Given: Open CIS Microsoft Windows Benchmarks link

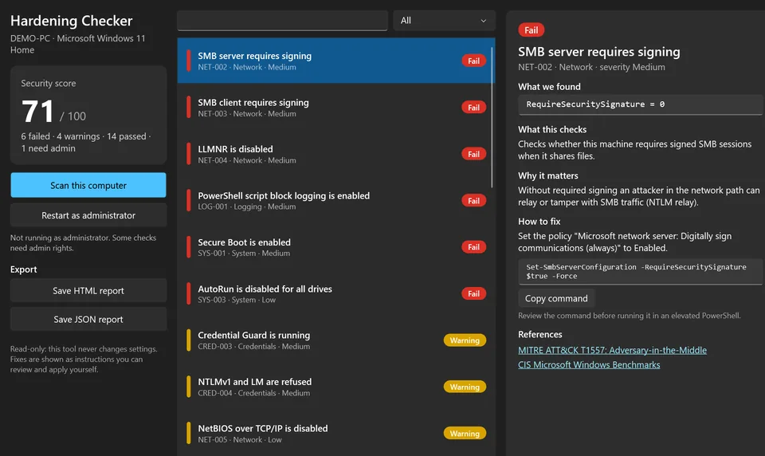Looking at the screenshot, I should 589,364.
